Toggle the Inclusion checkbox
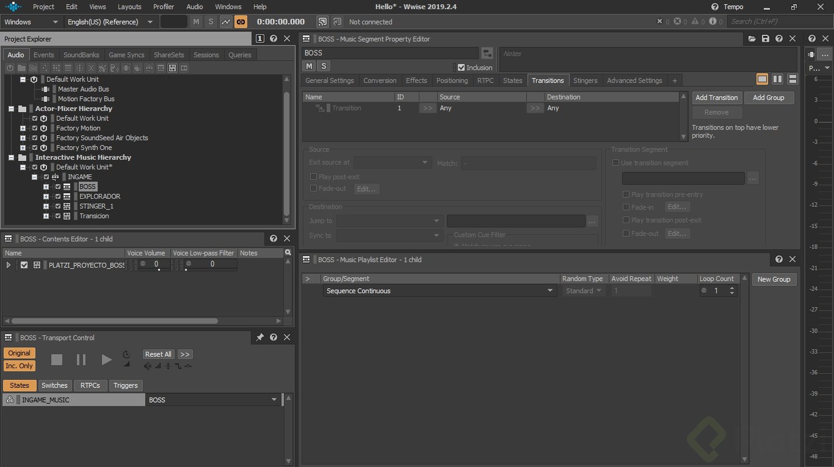This screenshot has width=834, height=467. (x=462, y=68)
